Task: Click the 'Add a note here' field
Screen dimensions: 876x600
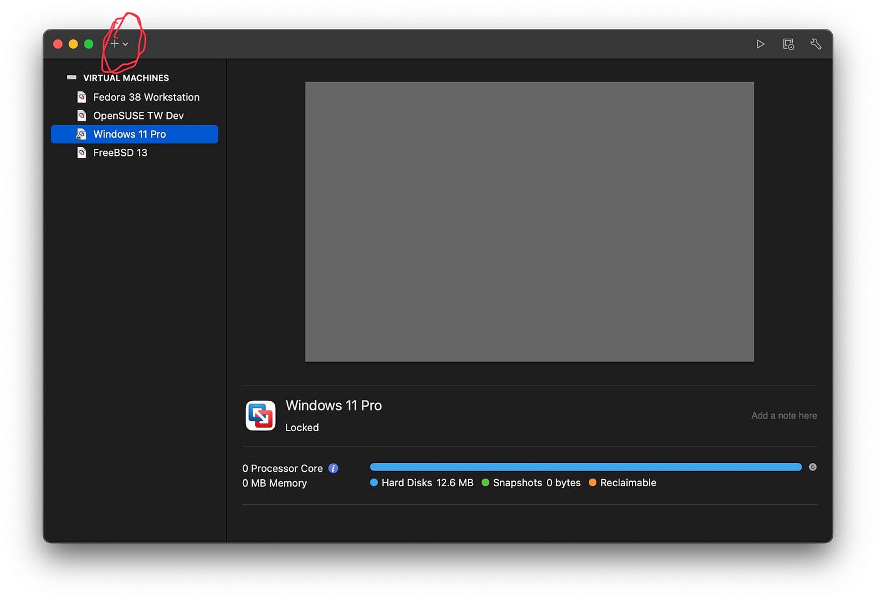Action: click(784, 415)
